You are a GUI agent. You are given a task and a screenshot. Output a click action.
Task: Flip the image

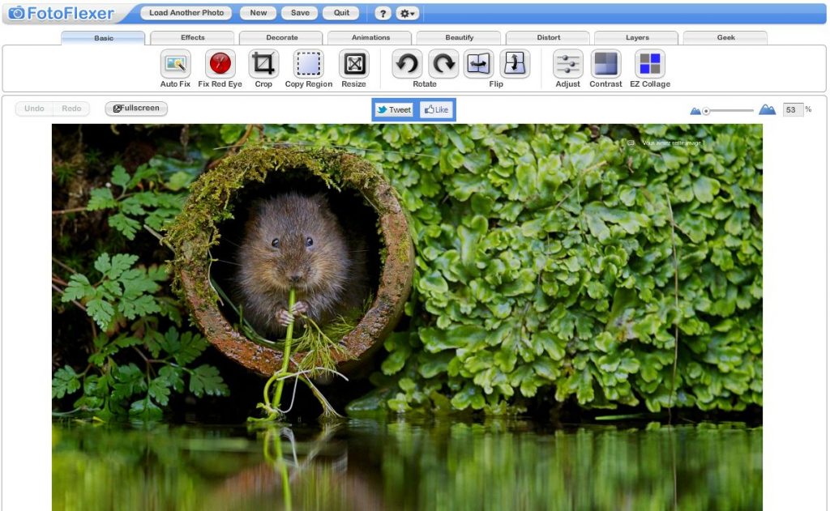pos(477,65)
